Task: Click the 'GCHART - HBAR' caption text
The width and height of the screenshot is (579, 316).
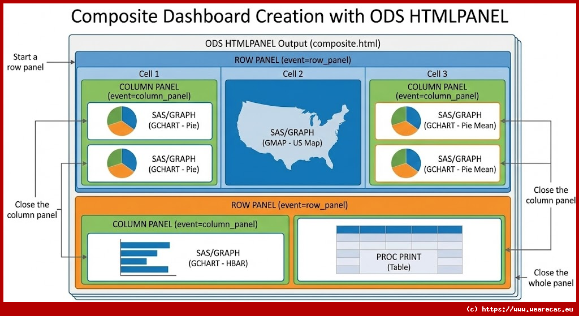Action: pos(218,263)
